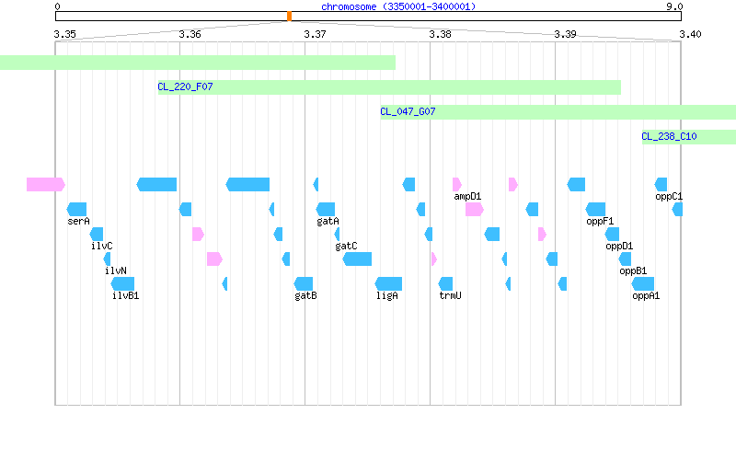Click the oppC1 gene arrow

[661, 185]
